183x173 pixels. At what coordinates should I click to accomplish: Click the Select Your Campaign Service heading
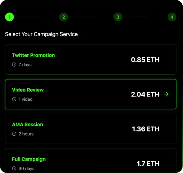41,34
